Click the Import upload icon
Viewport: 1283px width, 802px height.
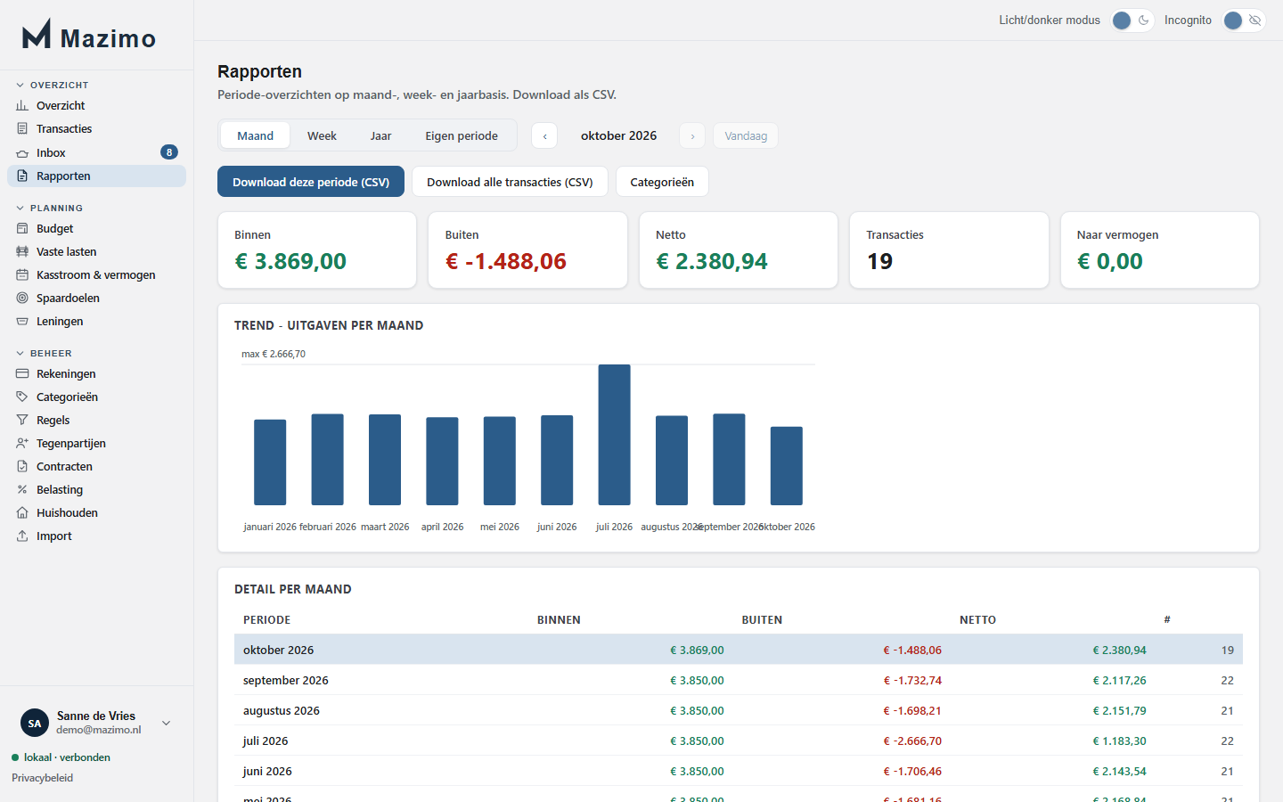point(22,536)
